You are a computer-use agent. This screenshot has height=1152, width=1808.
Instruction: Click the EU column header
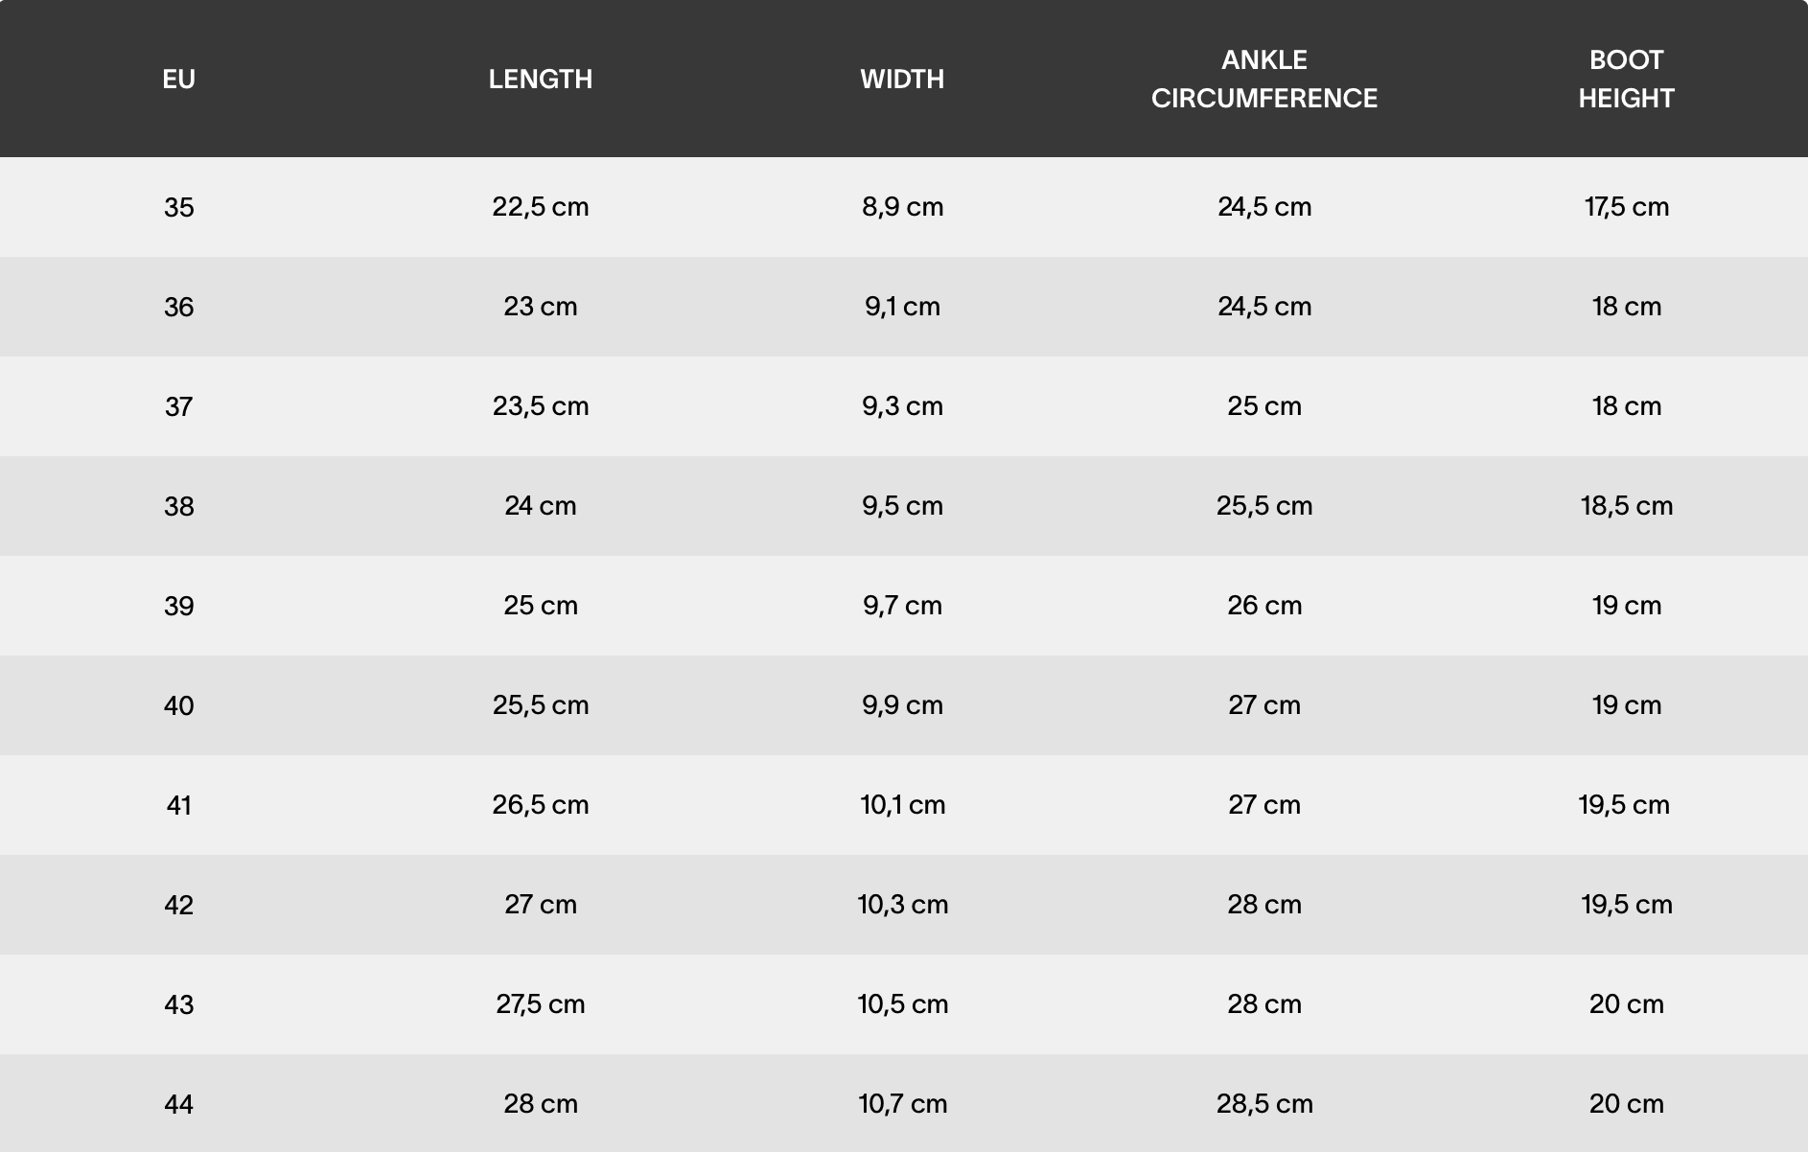tap(179, 79)
